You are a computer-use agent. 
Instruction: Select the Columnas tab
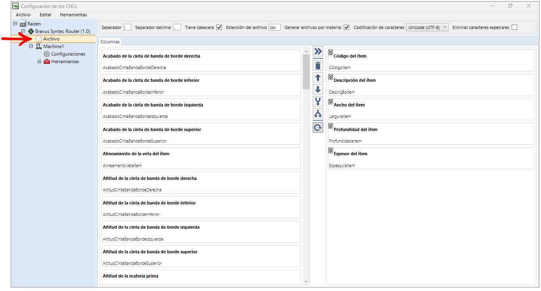pos(110,42)
